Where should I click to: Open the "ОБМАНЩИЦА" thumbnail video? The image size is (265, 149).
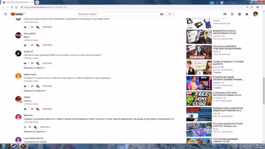(199, 52)
